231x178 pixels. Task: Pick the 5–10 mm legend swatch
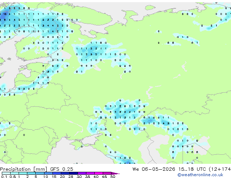tap(40, 173)
